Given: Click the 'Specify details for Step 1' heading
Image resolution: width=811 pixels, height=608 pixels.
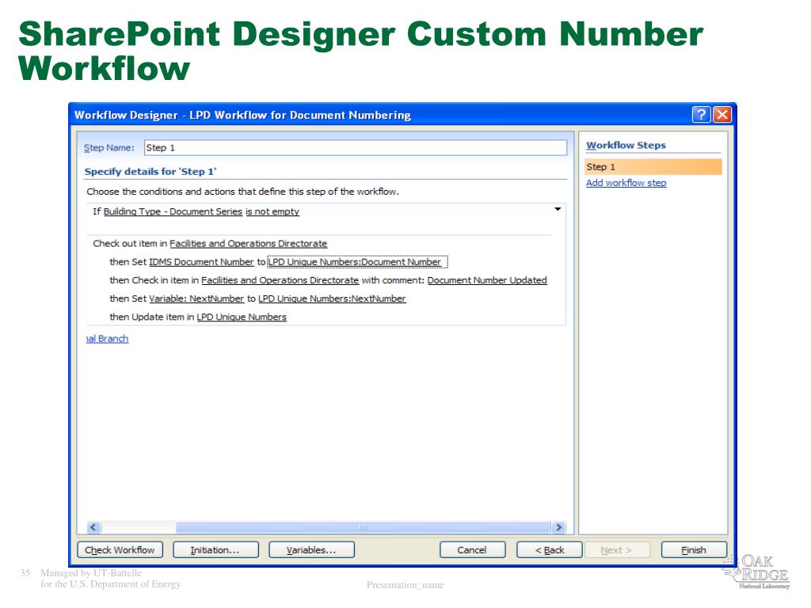Looking at the screenshot, I should [150, 172].
